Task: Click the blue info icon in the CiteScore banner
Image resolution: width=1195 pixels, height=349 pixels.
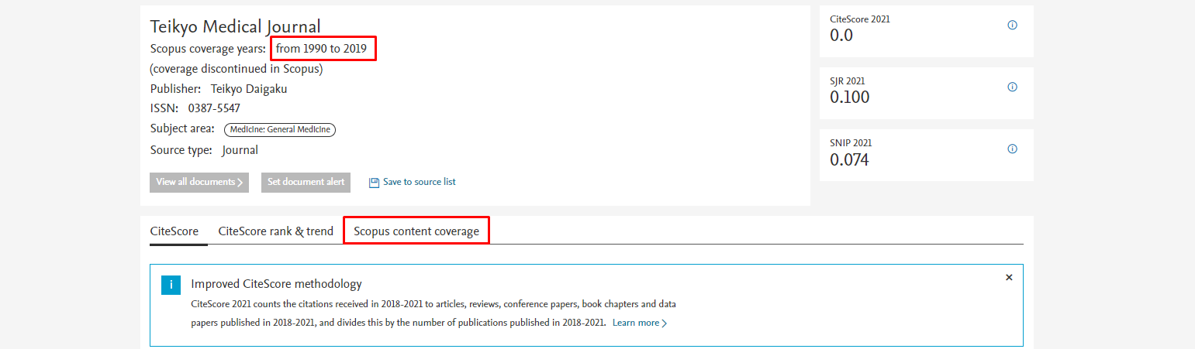Action: [x=171, y=285]
